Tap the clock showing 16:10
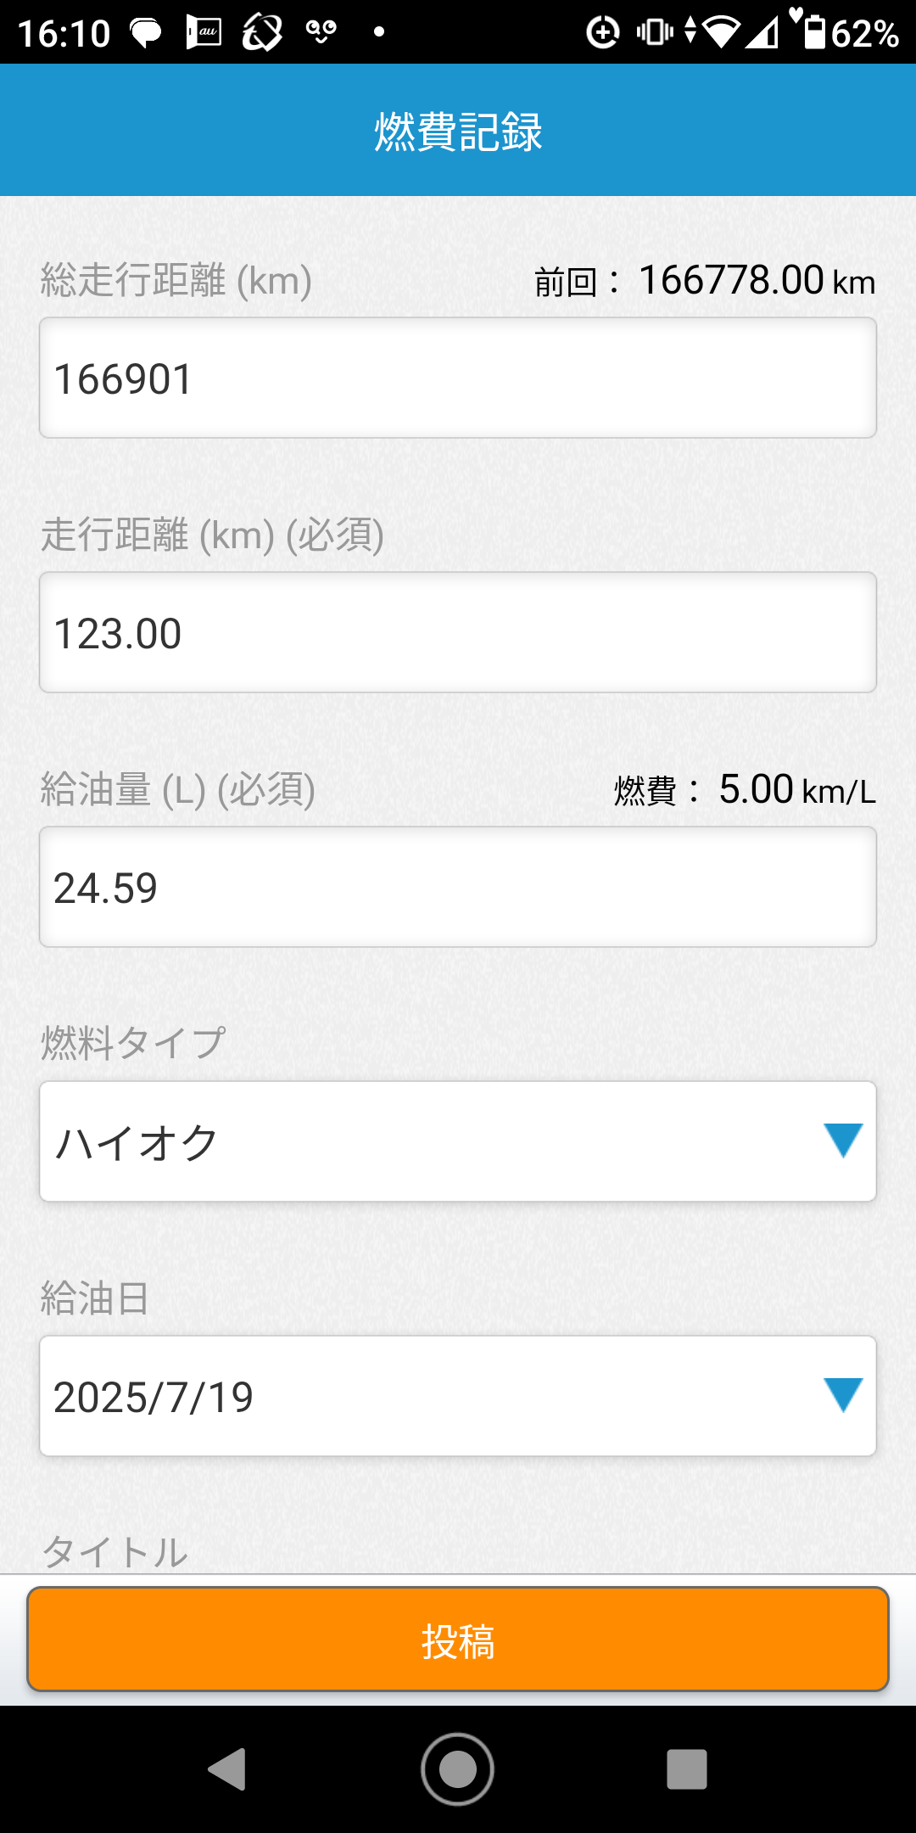 (x=64, y=34)
